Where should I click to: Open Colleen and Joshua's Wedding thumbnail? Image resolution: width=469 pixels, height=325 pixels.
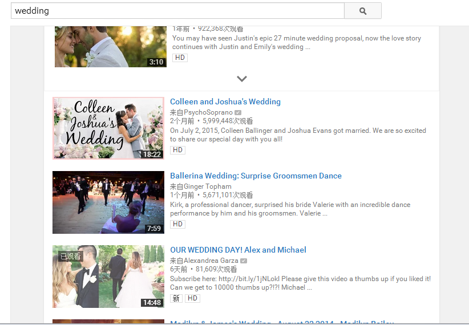point(108,128)
